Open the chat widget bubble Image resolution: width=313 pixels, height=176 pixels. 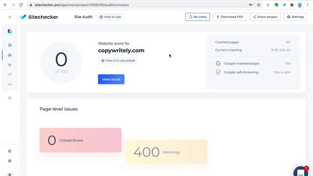pos(301,172)
